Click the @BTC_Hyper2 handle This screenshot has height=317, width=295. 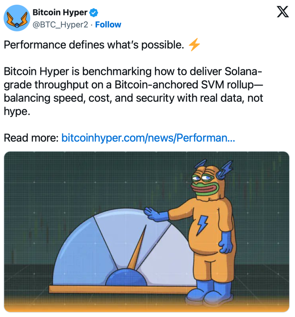[x=60, y=25]
